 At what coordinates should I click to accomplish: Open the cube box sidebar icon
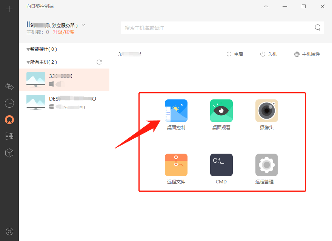tap(9, 153)
